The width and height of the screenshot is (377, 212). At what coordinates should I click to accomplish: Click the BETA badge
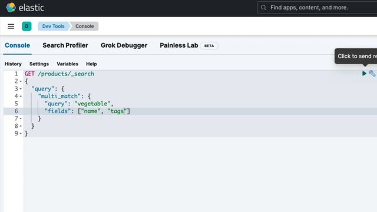point(209,46)
